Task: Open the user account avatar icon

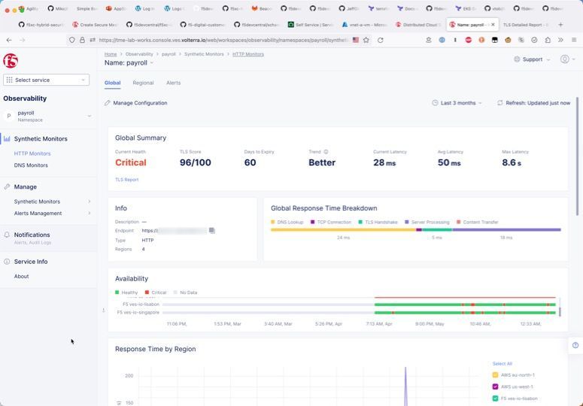Action: coord(565,59)
